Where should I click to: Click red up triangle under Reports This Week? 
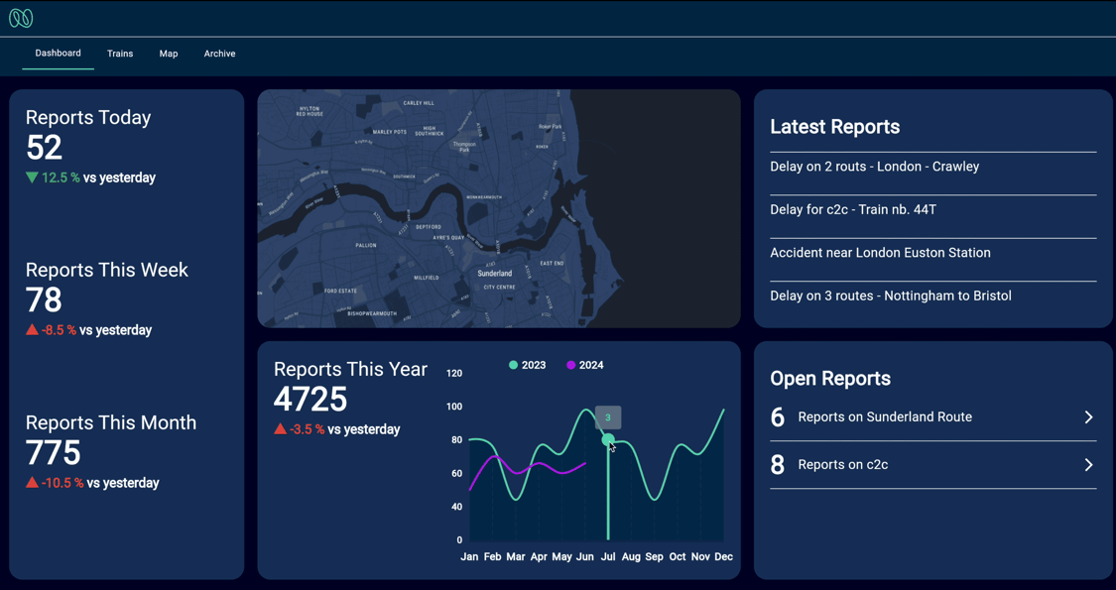tap(32, 330)
